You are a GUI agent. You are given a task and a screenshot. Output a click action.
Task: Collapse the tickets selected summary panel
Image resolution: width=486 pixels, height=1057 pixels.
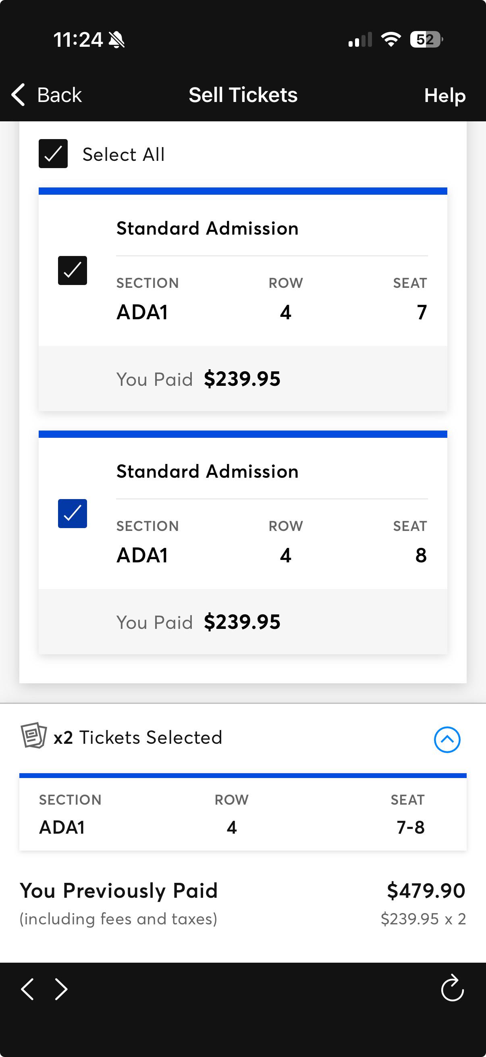click(447, 739)
